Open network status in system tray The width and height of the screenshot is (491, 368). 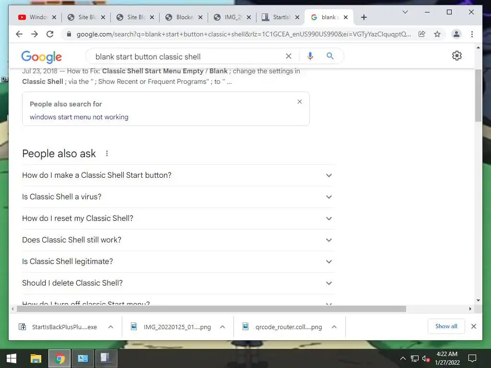coord(415,358)
